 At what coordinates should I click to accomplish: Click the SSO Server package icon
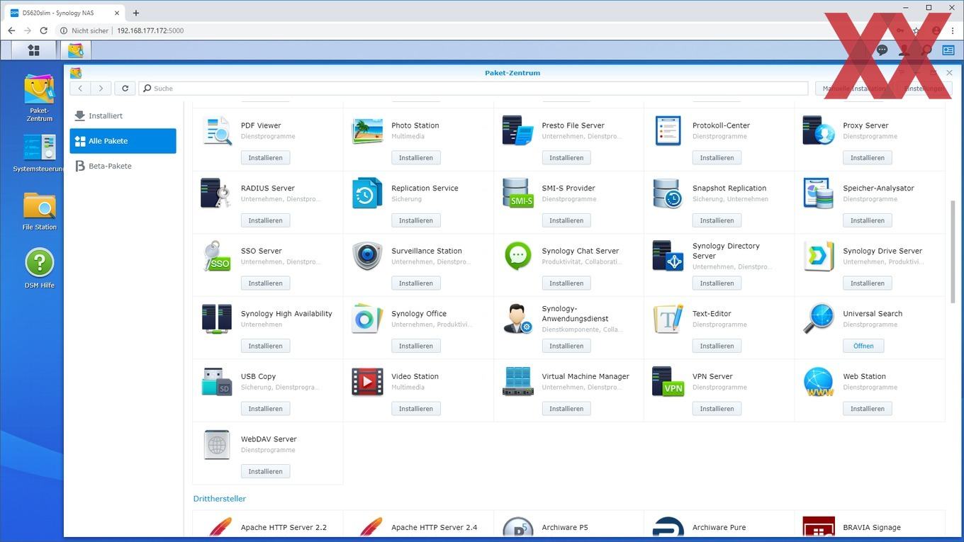pyautogui.click(x=217, y=256)
